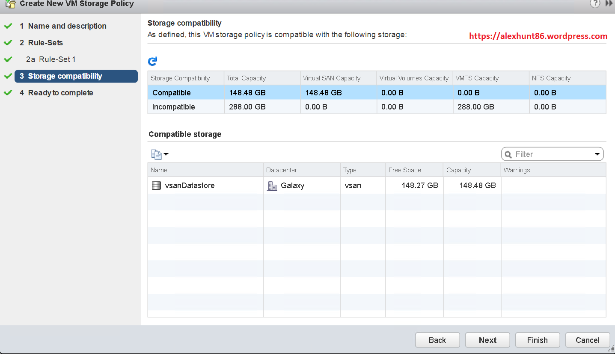The height and width of the screenshot is (354, 615).
Task: Refresh the storage compatibility list
Action: tap(153, 61)
